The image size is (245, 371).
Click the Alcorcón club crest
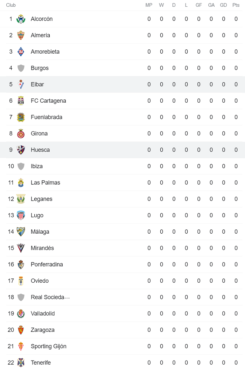click(x=21, y=19)
